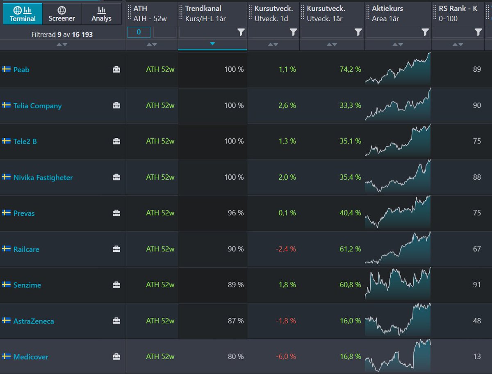Viewport: 492px width, 374px height.
Task: Click ATH filter maximum empty field
Action: pyautogui.click(x=165, y=32)
